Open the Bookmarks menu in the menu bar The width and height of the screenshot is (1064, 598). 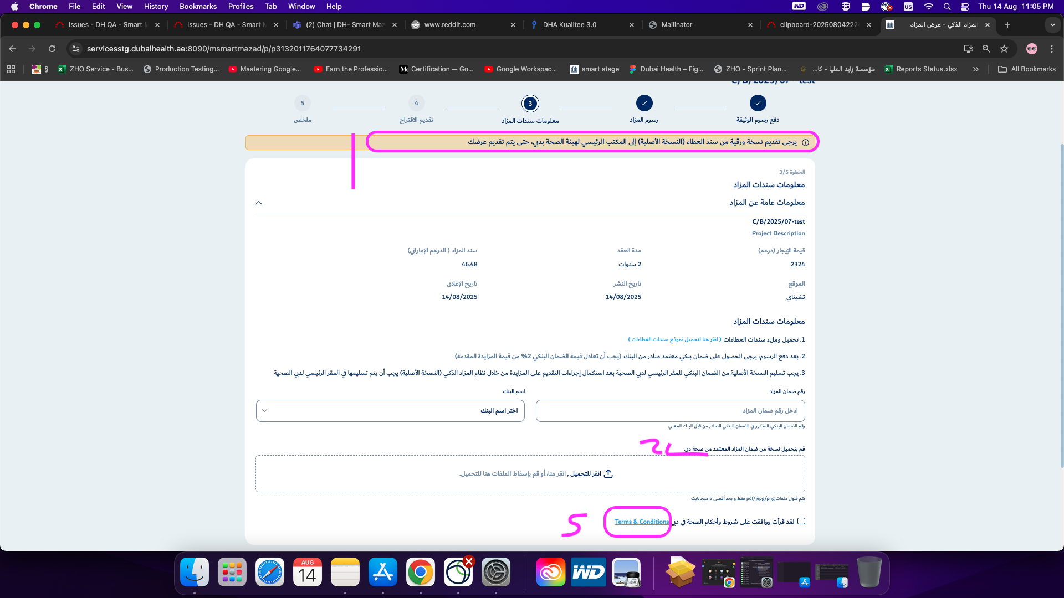198,6
